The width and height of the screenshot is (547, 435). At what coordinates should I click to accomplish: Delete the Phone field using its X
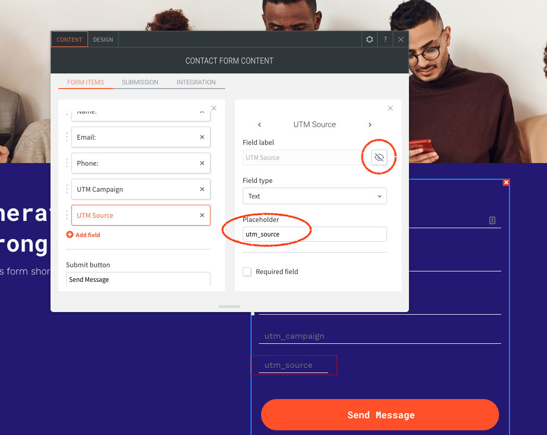tap(202, 163)
